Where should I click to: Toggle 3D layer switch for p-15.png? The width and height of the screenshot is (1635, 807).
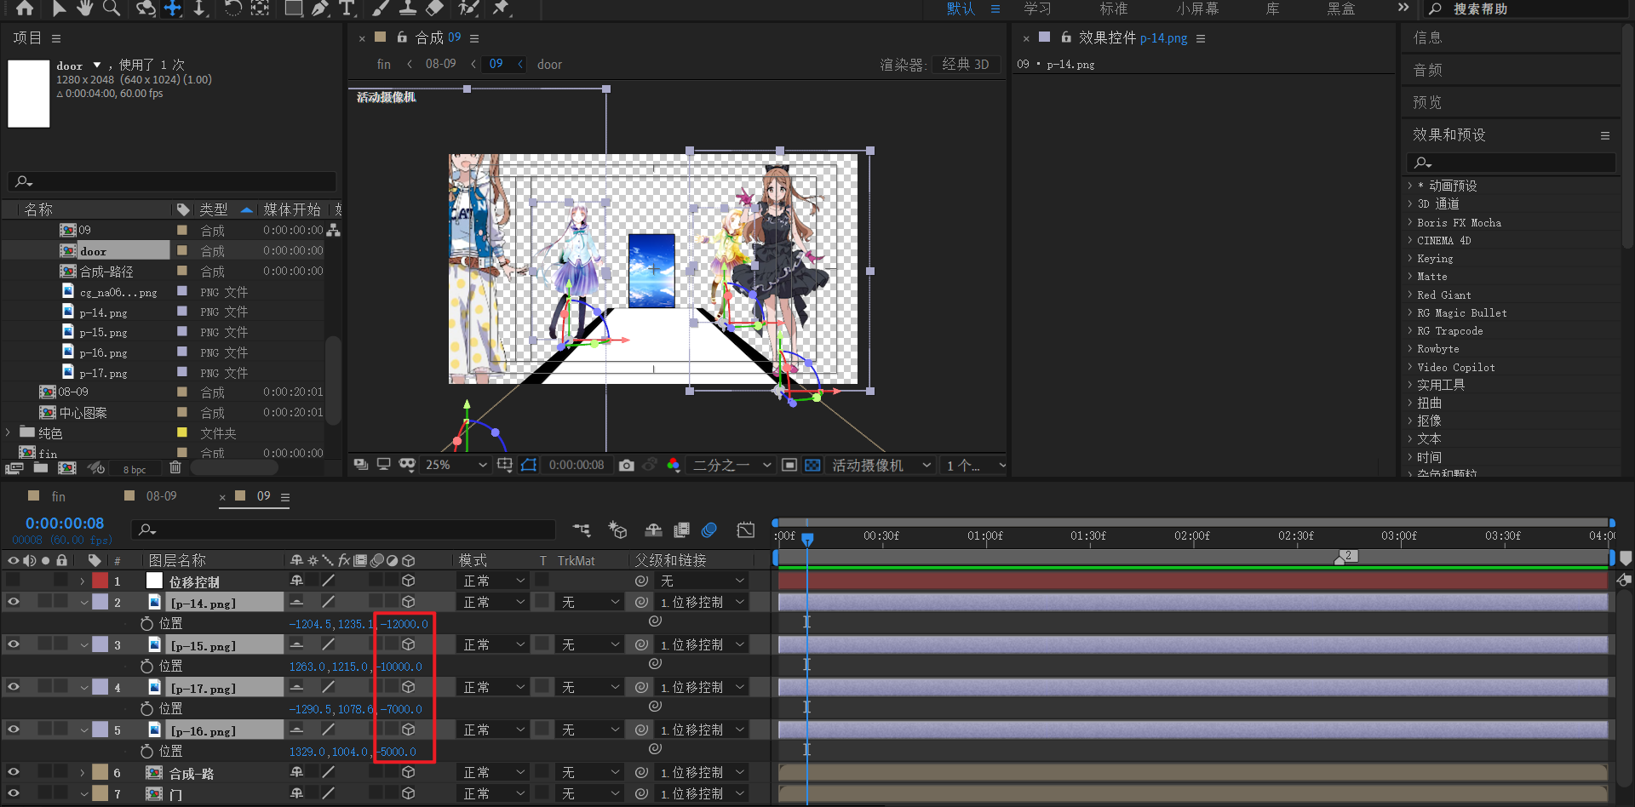(409, 644)
